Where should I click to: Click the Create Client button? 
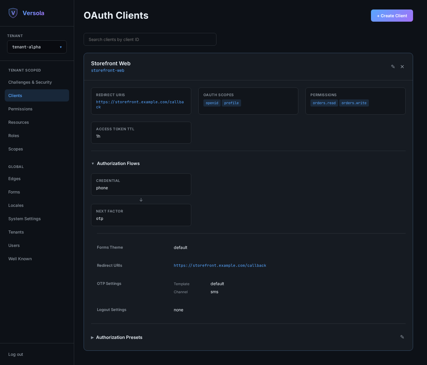pos(392,16)
